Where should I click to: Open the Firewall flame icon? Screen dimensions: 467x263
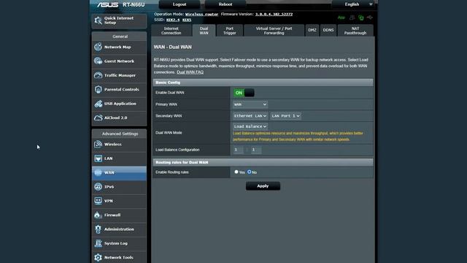(x=97, y=215)
